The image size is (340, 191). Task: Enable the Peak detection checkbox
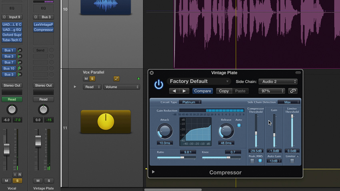(x=252, y=161)
